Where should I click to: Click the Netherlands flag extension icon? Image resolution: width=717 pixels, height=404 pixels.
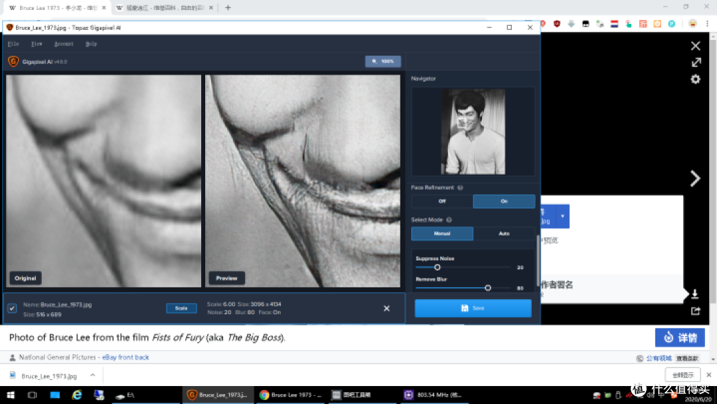614,24
